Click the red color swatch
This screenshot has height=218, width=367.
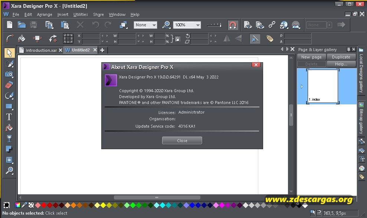tap(44, 205)
